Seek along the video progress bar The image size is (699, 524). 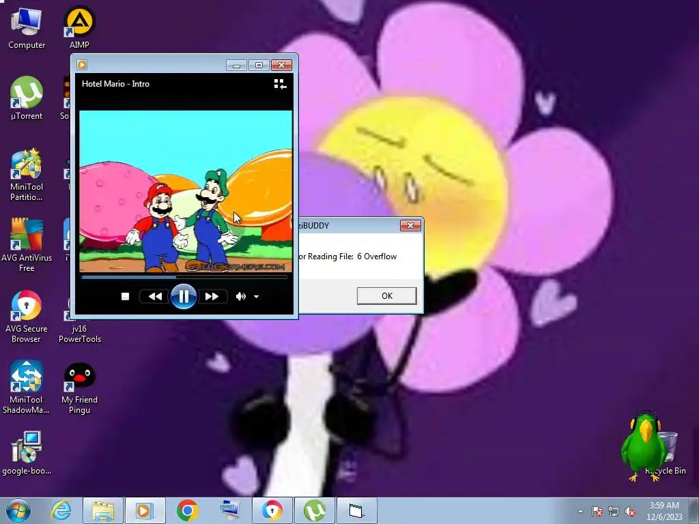(184, 277)
